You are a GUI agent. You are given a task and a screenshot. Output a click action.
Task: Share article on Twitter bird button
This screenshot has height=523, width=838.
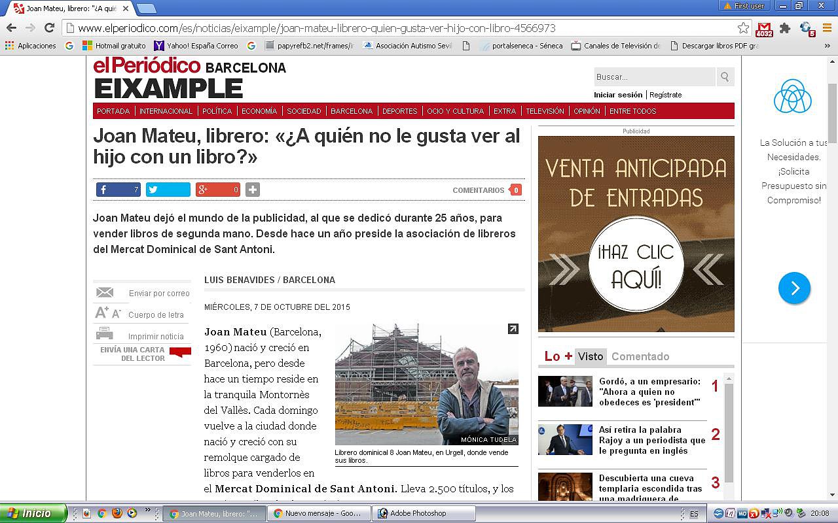[168, 190]
